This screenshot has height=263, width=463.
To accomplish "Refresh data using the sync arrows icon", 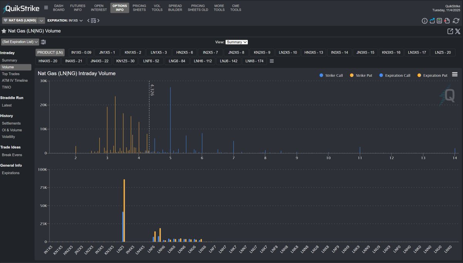I will (456, 21).
